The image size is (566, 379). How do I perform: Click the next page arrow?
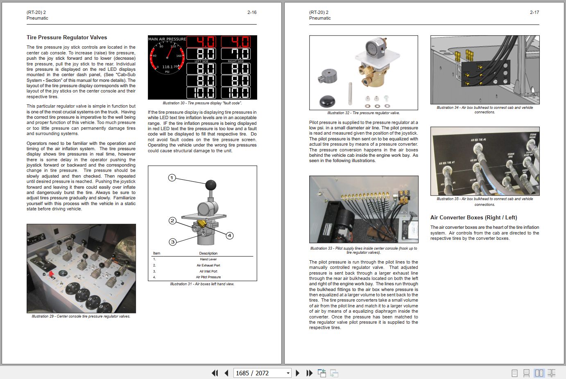[297, 373]
